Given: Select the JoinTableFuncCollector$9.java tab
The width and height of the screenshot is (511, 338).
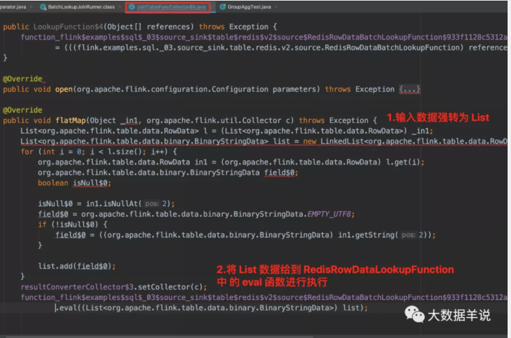Looking at the screenshot, I should 171,6.
